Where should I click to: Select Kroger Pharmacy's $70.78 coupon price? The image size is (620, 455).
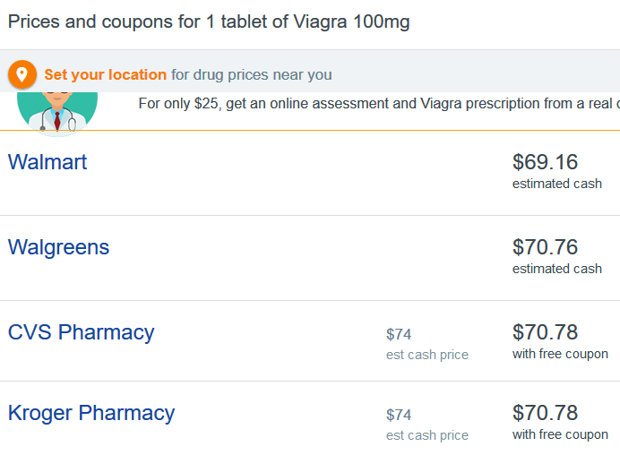coord(546,413)
